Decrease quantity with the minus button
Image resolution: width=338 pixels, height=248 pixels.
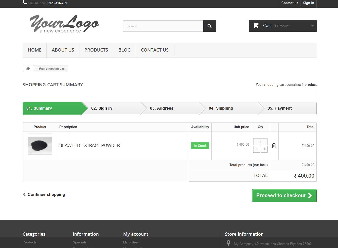click(x=257, y=149)
